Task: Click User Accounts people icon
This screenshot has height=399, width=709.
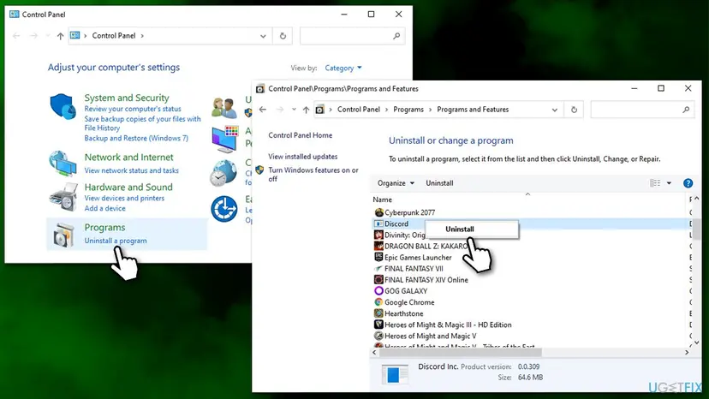Action: [224, 108]
